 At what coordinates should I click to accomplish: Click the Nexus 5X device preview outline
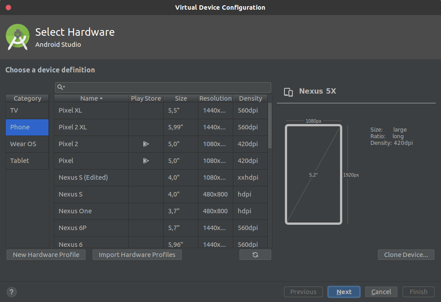314,174
